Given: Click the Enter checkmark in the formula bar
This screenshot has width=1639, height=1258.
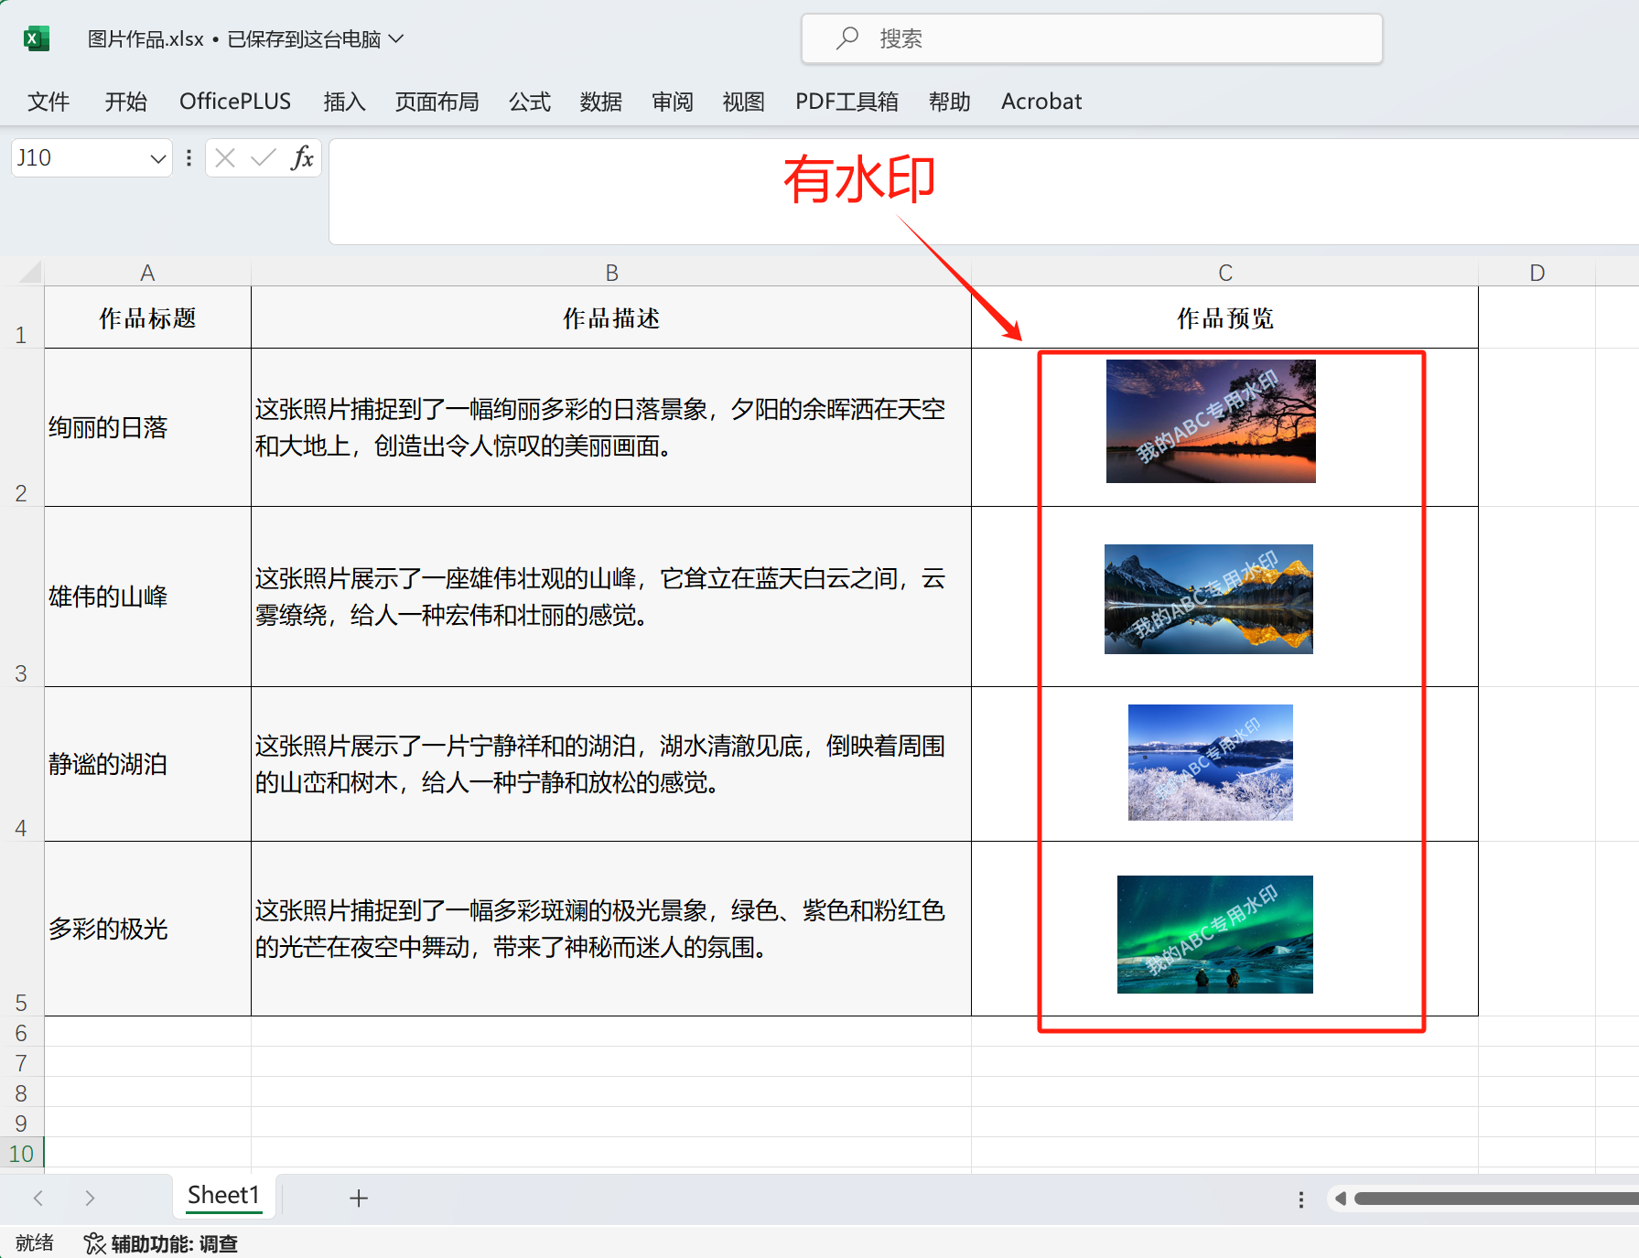Looking at the screenshot, I should [x=263, y=157].
